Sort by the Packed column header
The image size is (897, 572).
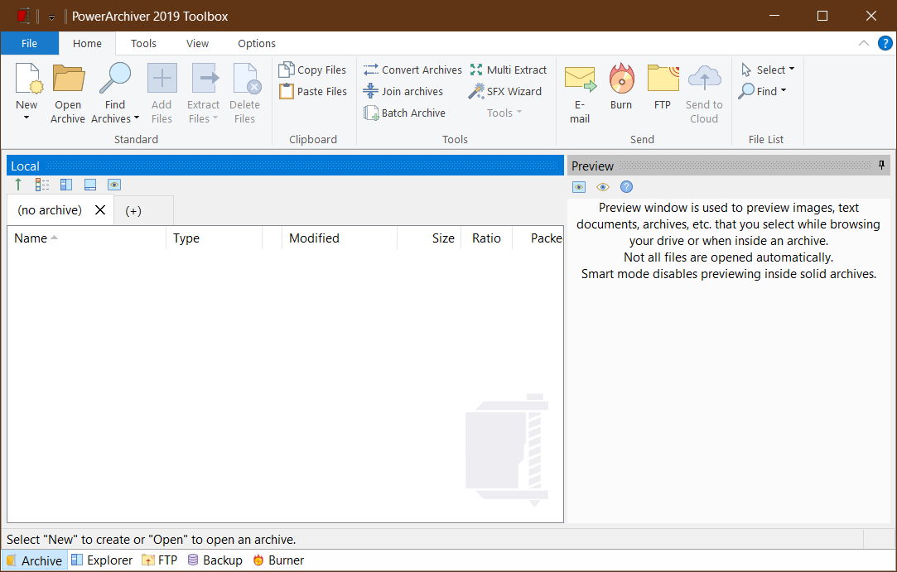(x=538, y=238)
